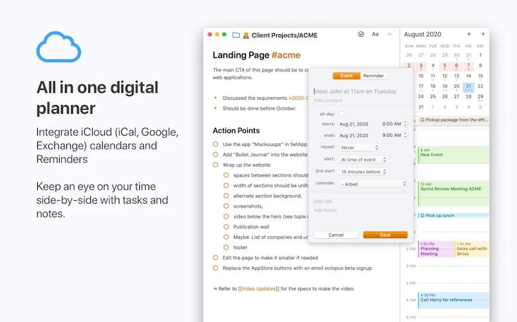Click the checkmark circle toolbar icon

pos(361,34)
